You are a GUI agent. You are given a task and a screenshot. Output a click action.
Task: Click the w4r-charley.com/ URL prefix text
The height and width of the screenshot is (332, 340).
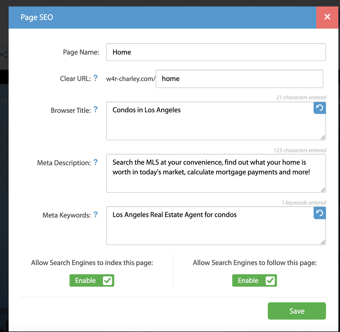[x=130, y=79]
